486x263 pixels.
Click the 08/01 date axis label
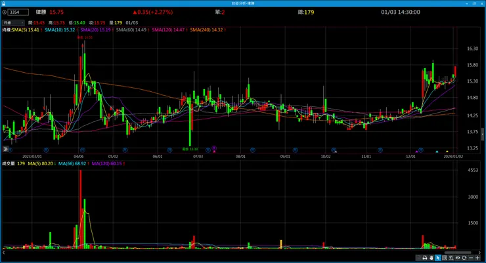(240, 157)
